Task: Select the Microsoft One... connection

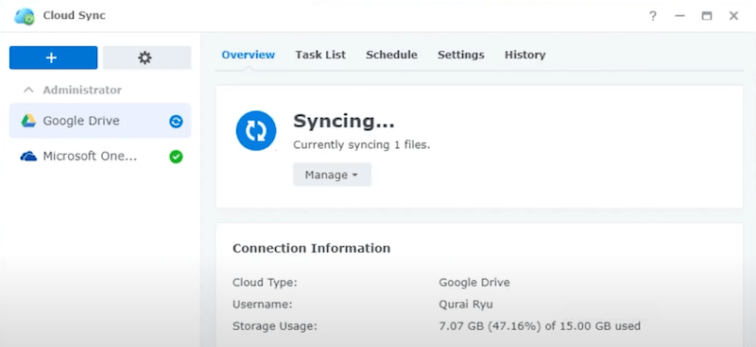Action: pyautogui.click(x=100, y=157)
